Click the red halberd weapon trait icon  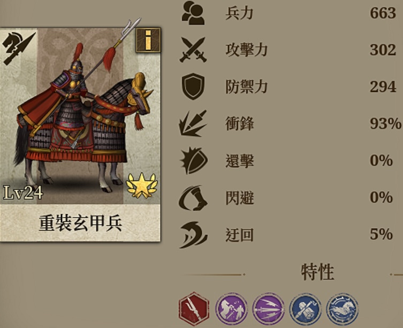point(194,309)
